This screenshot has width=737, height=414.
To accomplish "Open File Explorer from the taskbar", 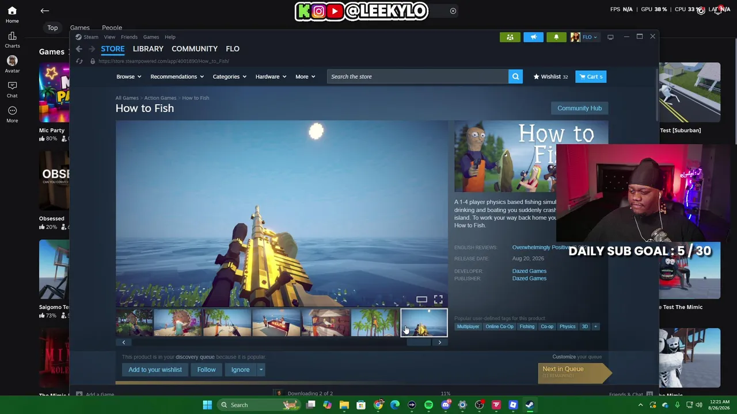I will 344,405.
